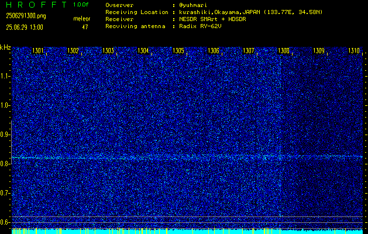Click the 1303 time marker
The width and height of the screenshot is (368, 234).
(x=108, y=51)
